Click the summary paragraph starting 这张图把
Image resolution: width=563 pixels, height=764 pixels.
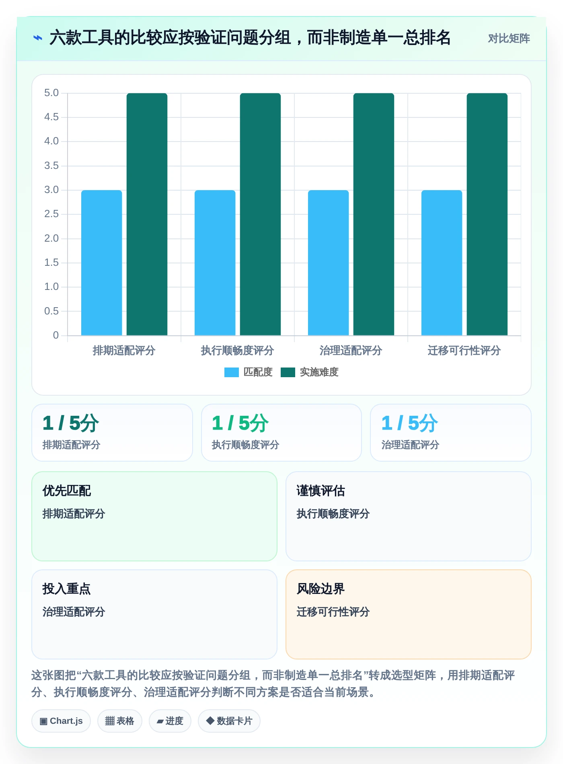(273, 684)
